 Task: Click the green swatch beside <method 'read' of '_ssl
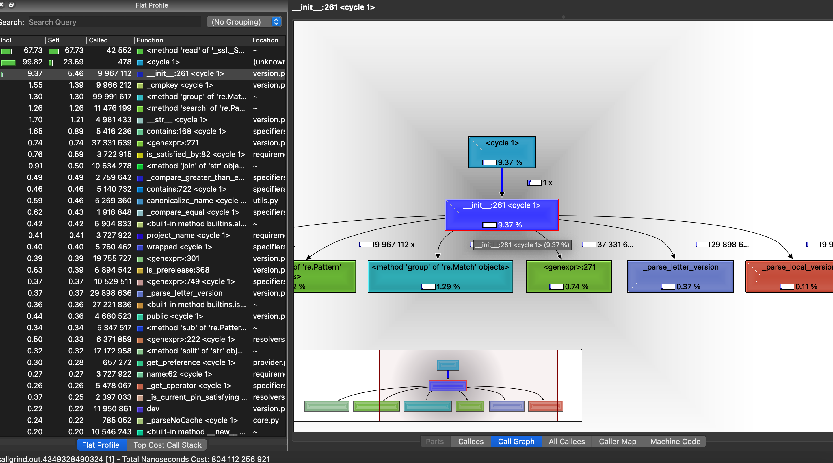click(140, 51)
